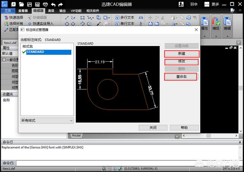Click the text style icon below Dimension

(x=141, y=24)
